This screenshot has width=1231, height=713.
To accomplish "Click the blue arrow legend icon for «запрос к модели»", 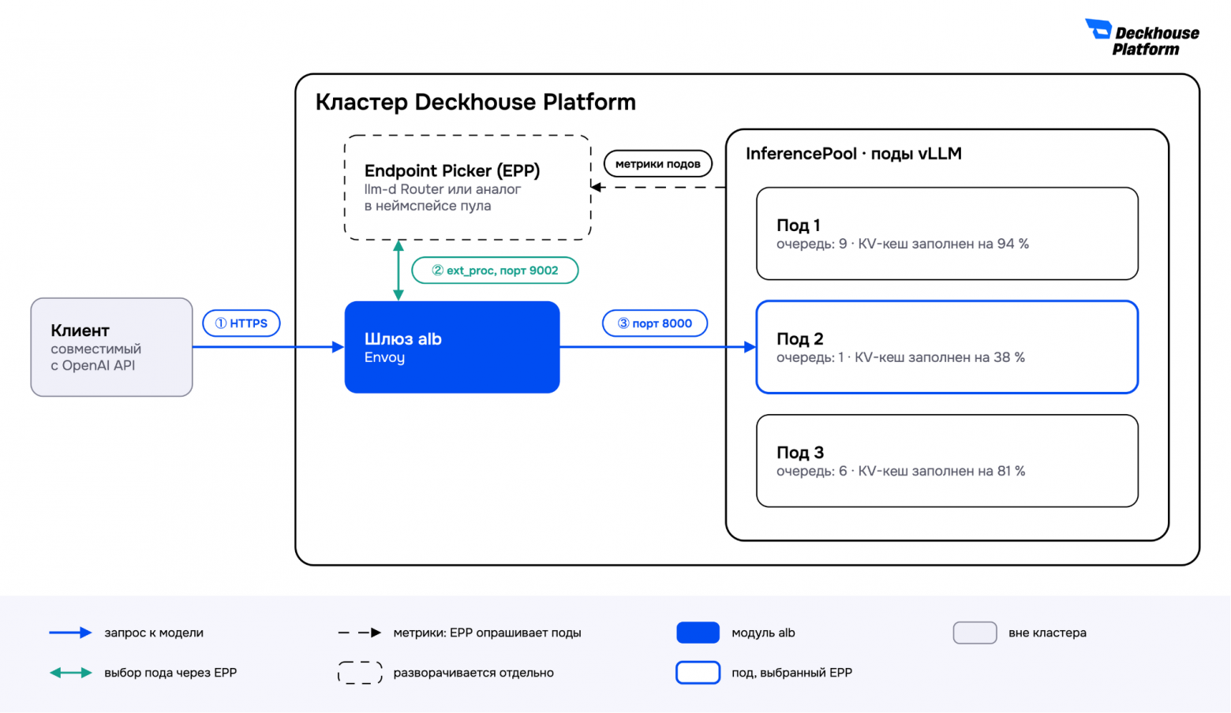I will (71, 633).
